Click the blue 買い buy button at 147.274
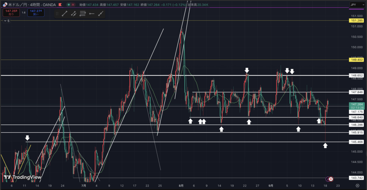 pyautogui.click(x=36, y=13)
